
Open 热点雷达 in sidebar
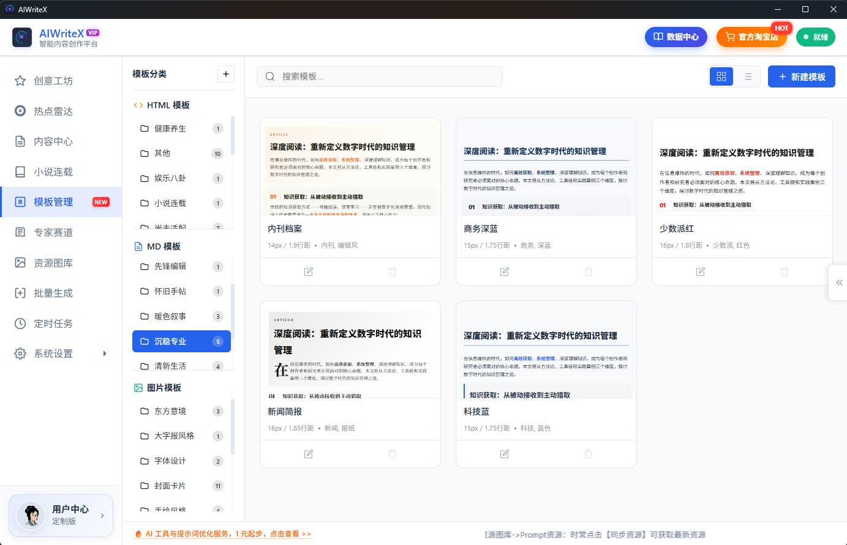point(61,111)
